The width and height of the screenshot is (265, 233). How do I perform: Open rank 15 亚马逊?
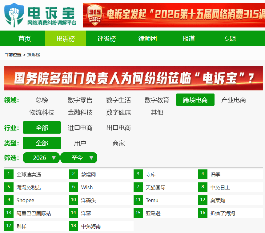[166, 213]
